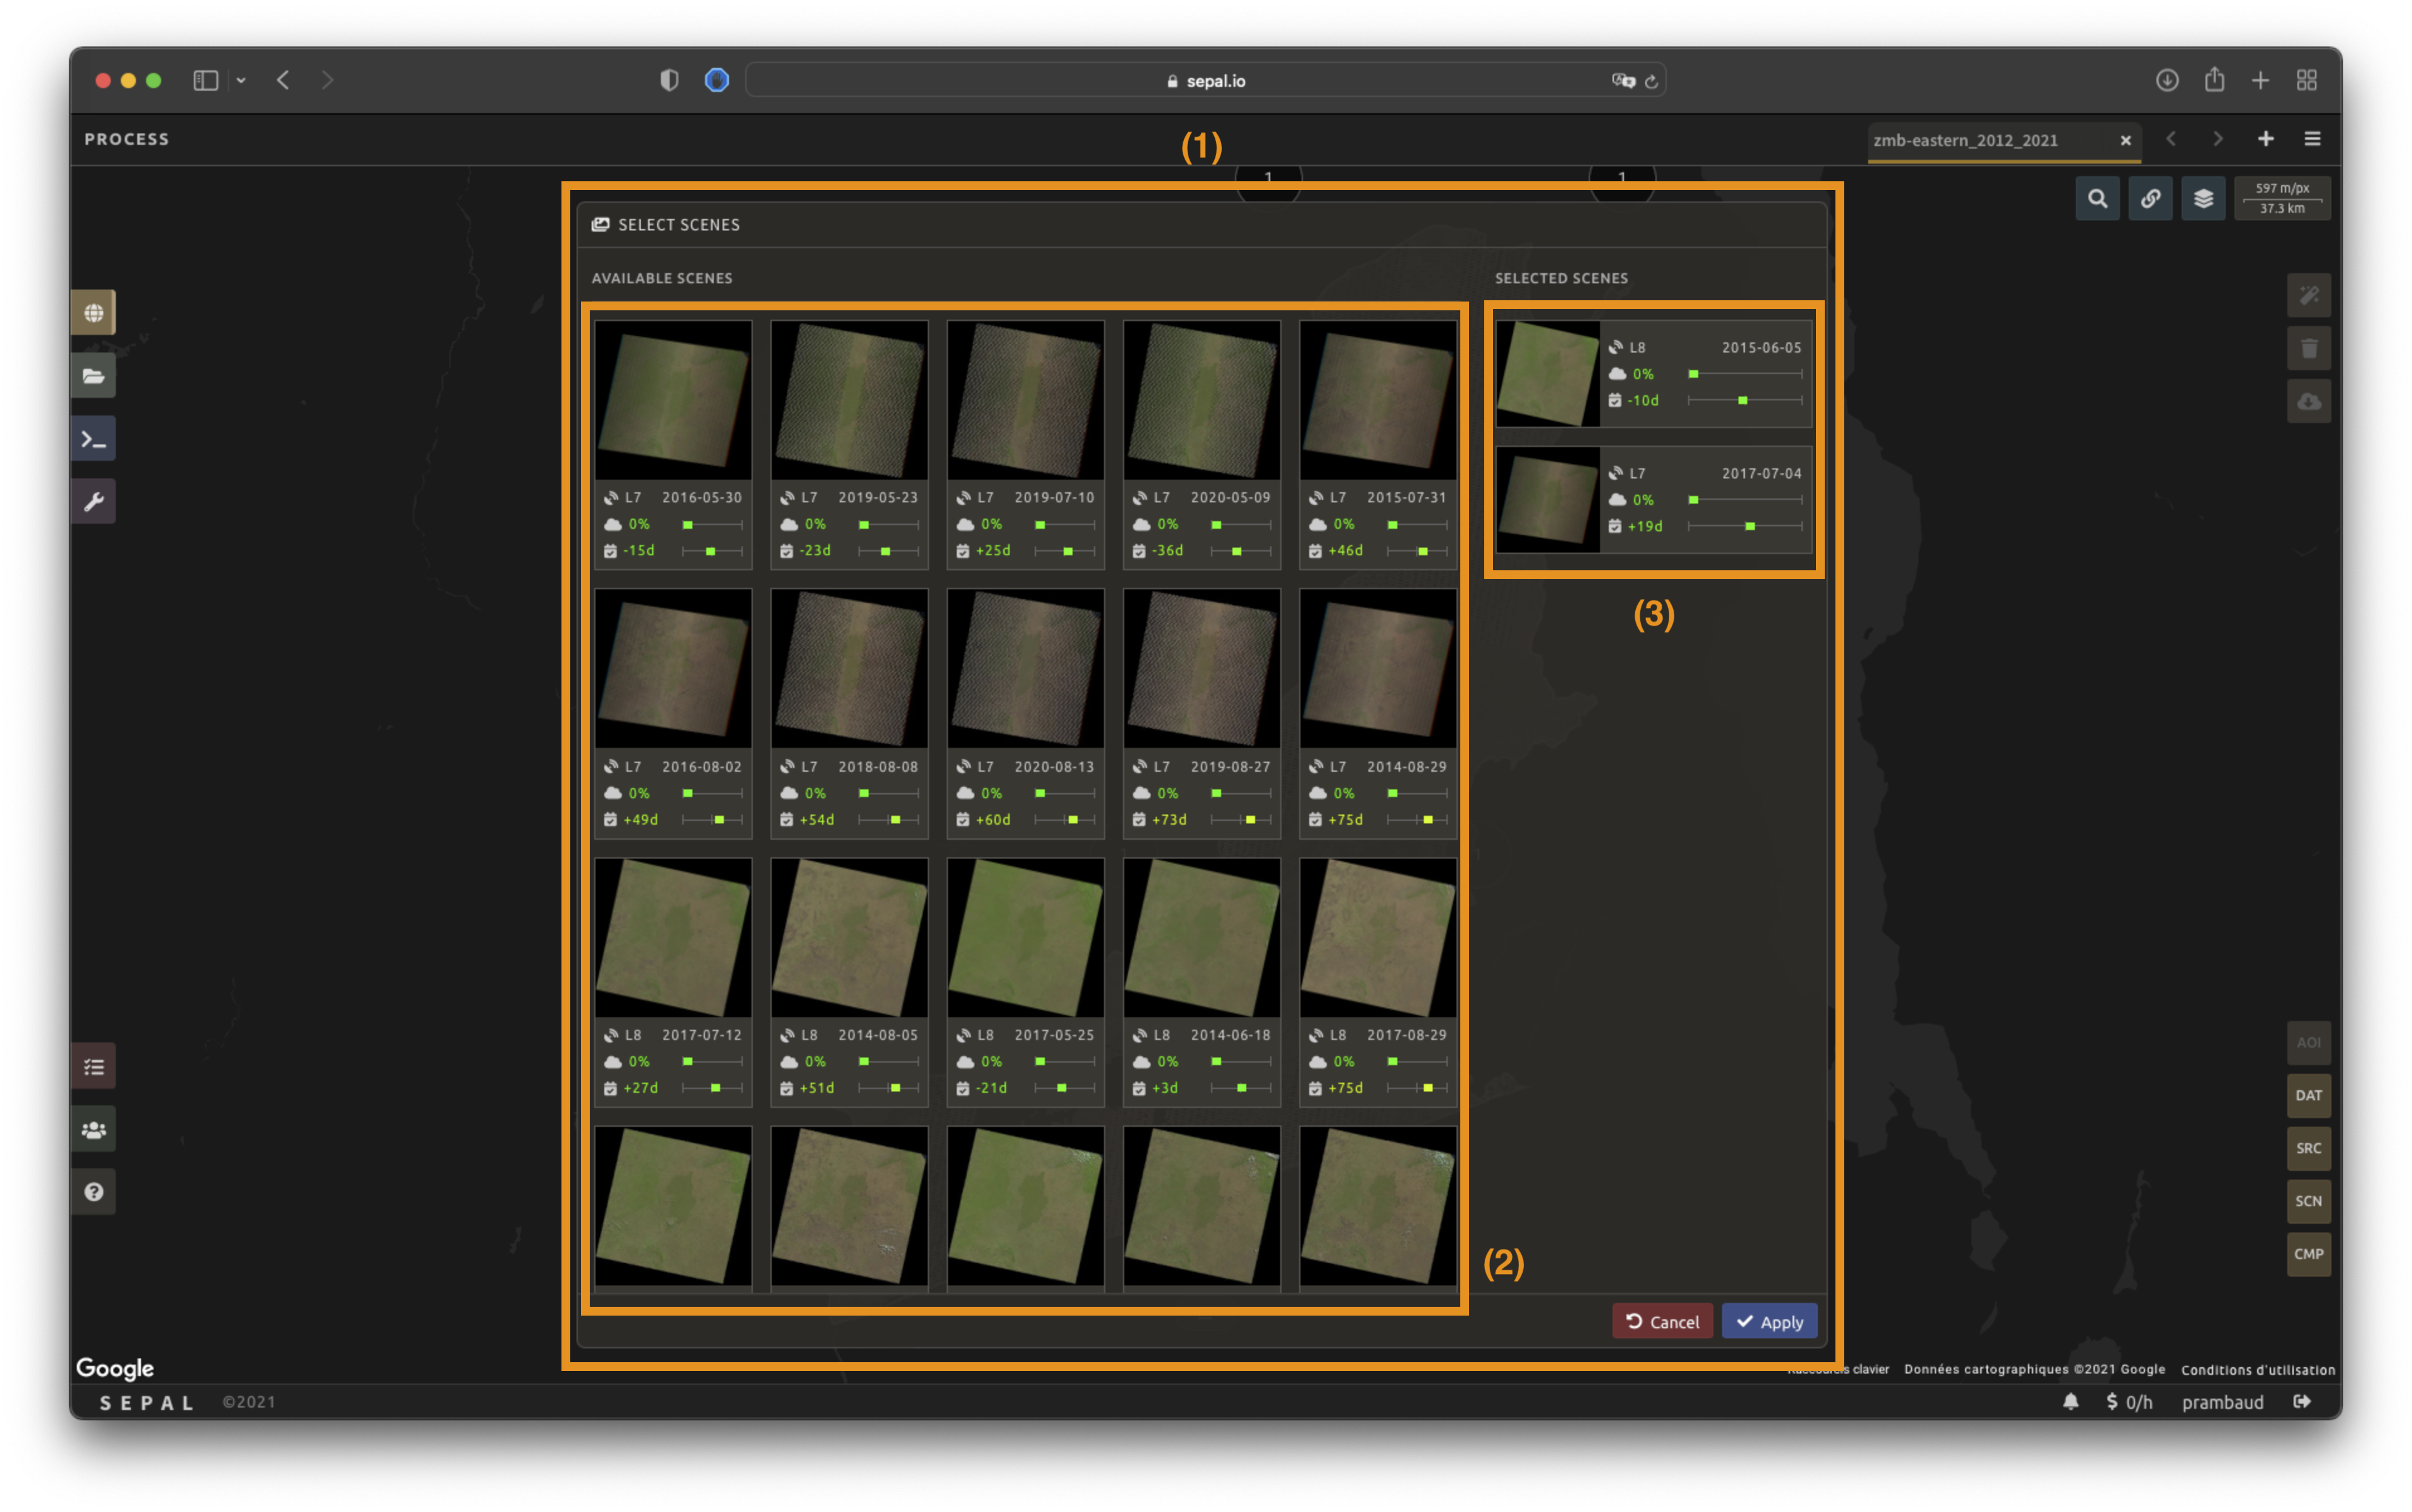Click the help question mark icon
The height and width of the screenshot is (1512, 2412).
[x=93, y=1192]
